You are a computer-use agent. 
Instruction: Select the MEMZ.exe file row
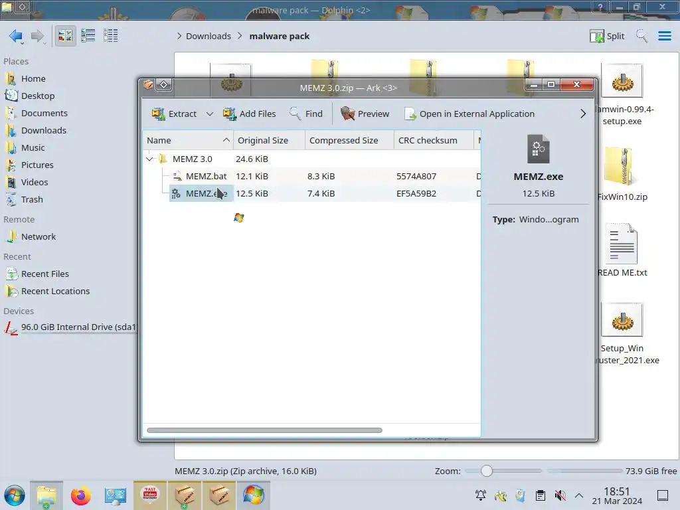coord(311,193)
